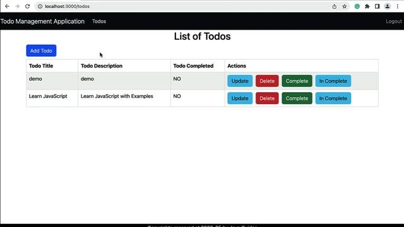404x227 pixels.
Task: Mark demo todo as In Complete
Action: pos(333,81)
